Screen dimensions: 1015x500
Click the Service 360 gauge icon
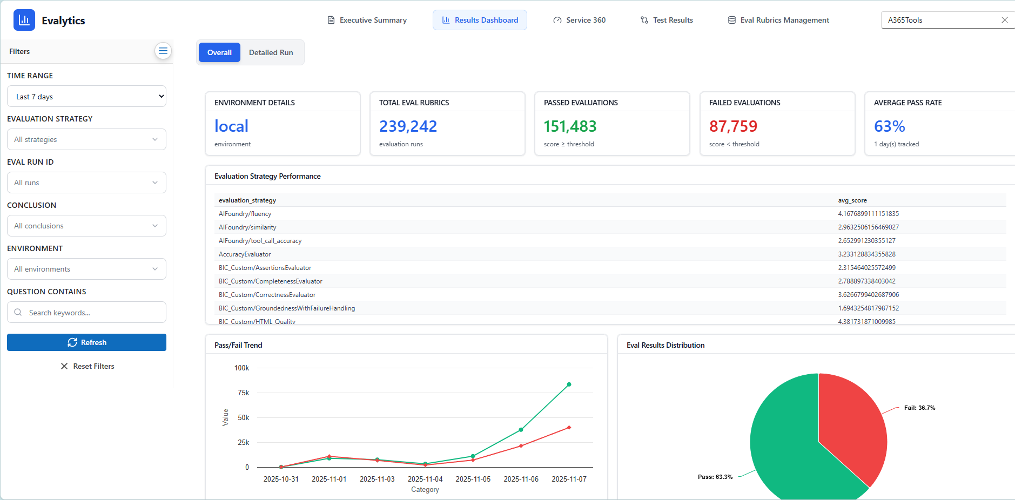point(557,20)
